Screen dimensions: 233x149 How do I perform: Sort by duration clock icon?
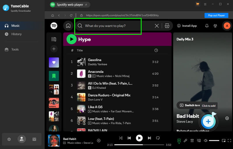click(x=156, y=50)
